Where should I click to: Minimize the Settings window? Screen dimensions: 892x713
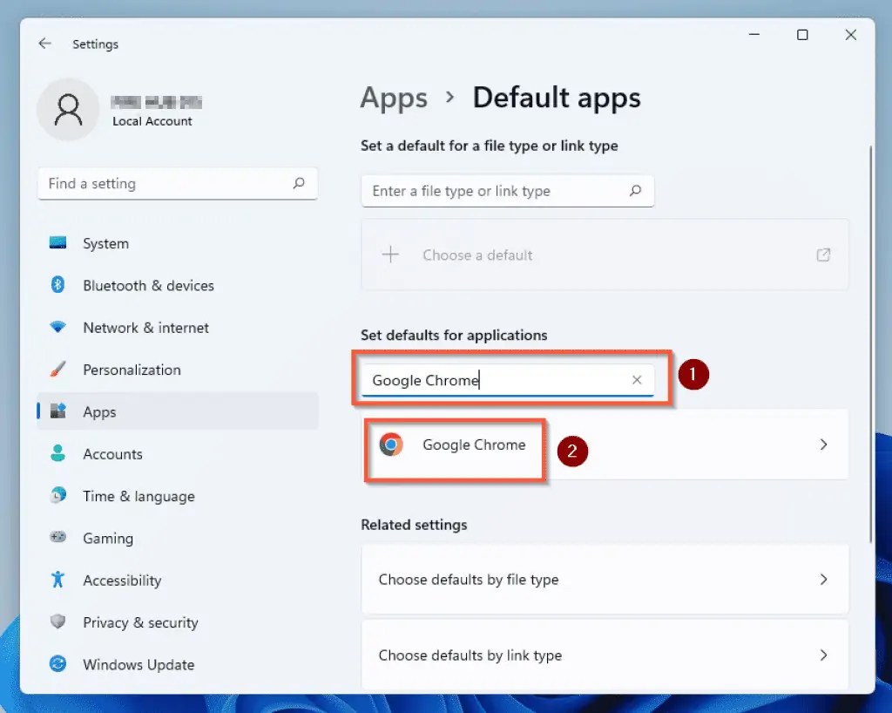click(x=754, y=35)
